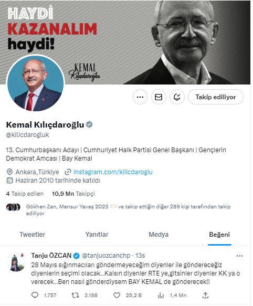Open tweet analytics bar chart icon
The height and width of the screenshot is (306, 253).
[161, 296]
